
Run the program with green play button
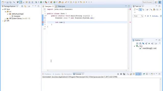[x=41, y=2]
